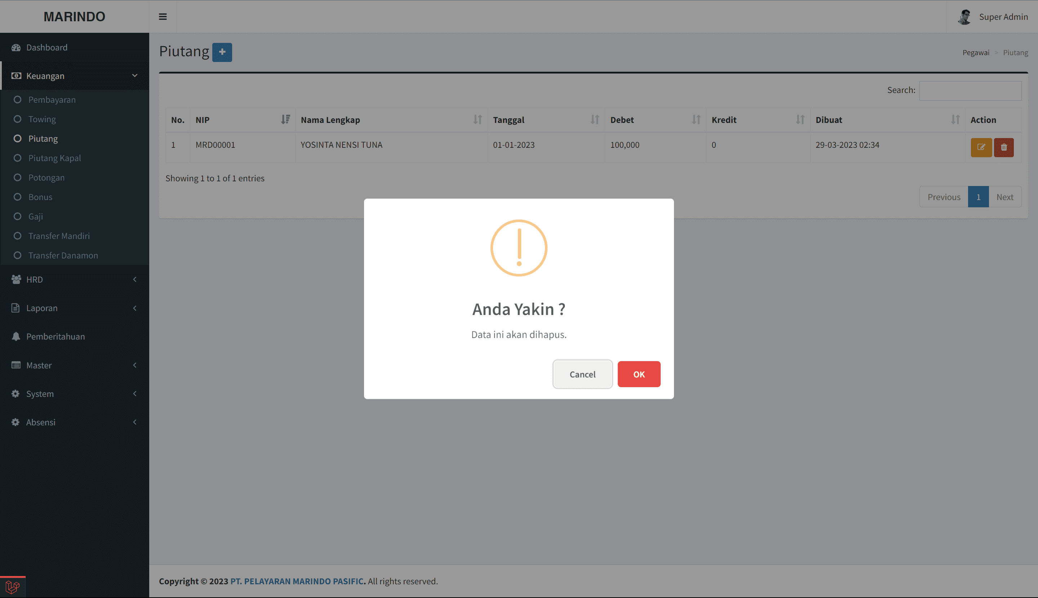Click the orange edit icon in the Action column
Viewport: 1038px width, 598px height.
coord(981,147)
